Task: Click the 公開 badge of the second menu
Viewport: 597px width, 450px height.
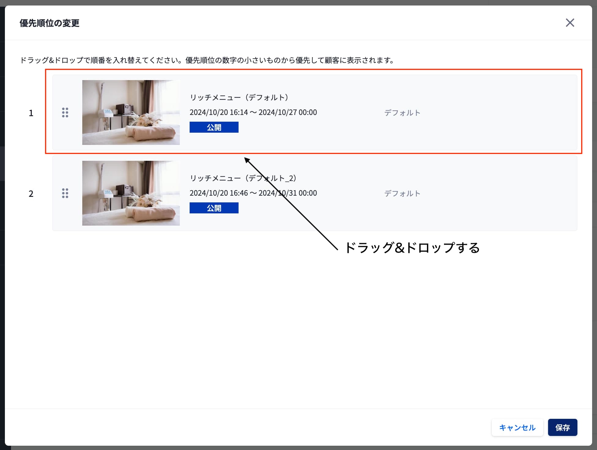Action: coord(214,208)
